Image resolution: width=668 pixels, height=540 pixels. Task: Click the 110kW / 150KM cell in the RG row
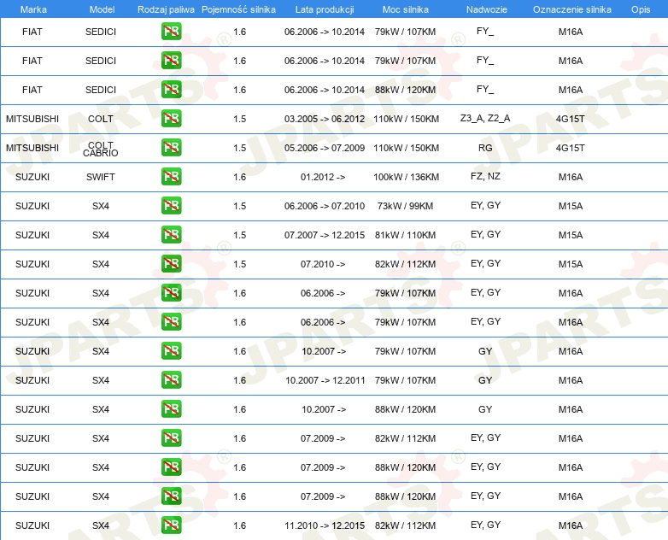(406, 148)
